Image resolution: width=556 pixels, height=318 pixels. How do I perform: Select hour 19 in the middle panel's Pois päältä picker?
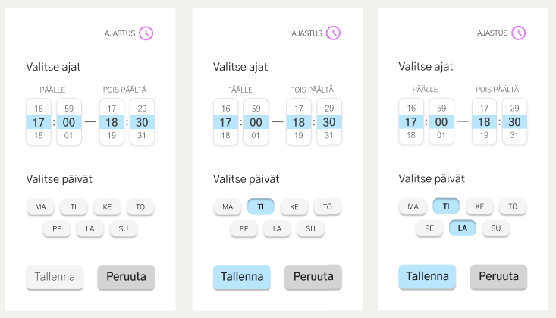[x=299, y=136]
